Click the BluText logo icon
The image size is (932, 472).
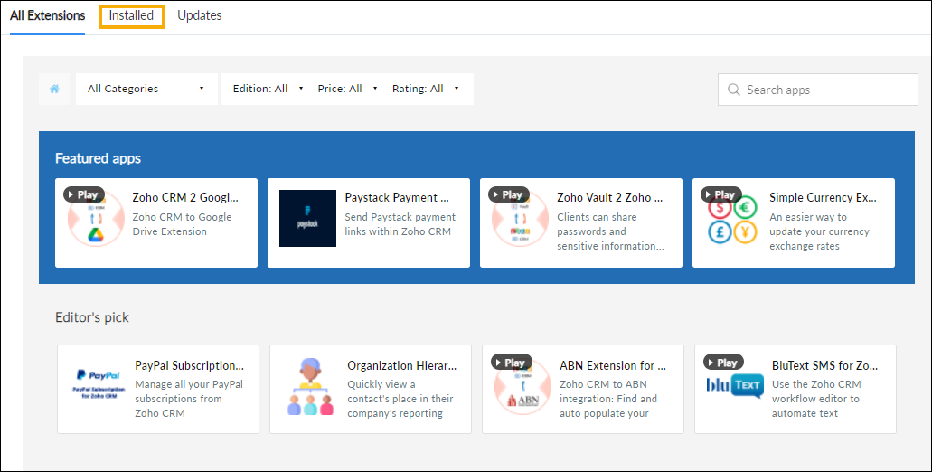(735, 385)
